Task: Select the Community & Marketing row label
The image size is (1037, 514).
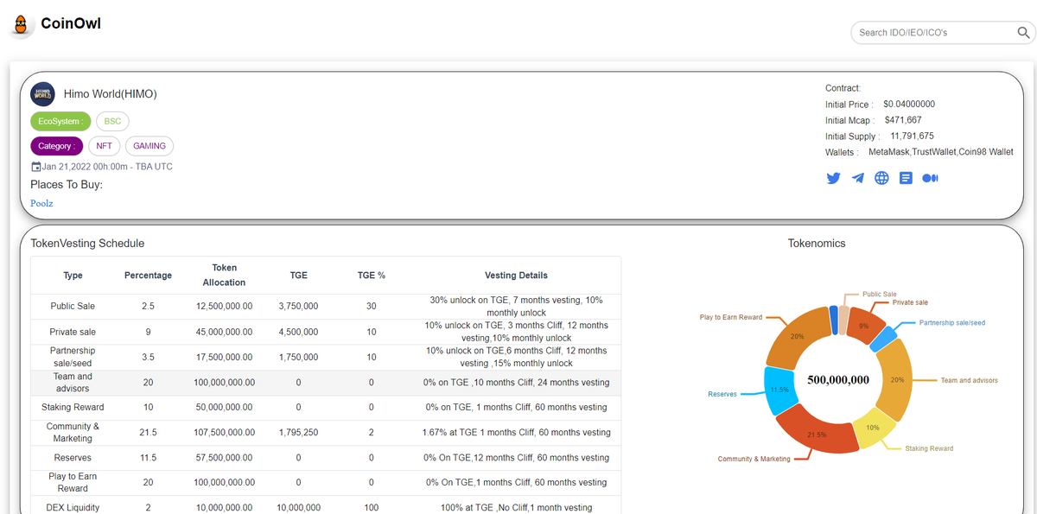Action: 73,432
